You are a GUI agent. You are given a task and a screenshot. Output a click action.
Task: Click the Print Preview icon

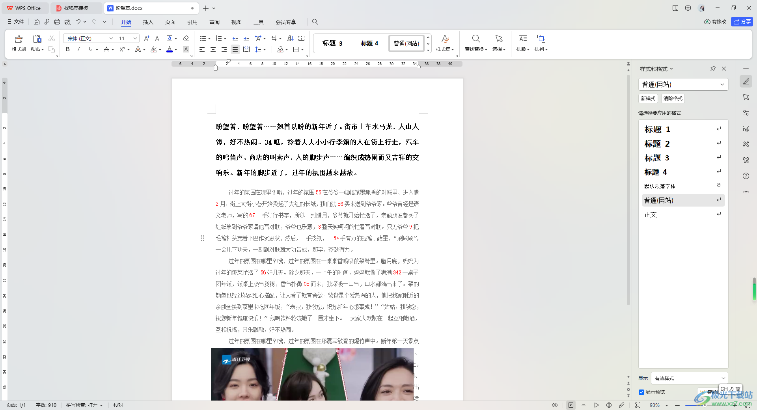click(x=67, y=22)
